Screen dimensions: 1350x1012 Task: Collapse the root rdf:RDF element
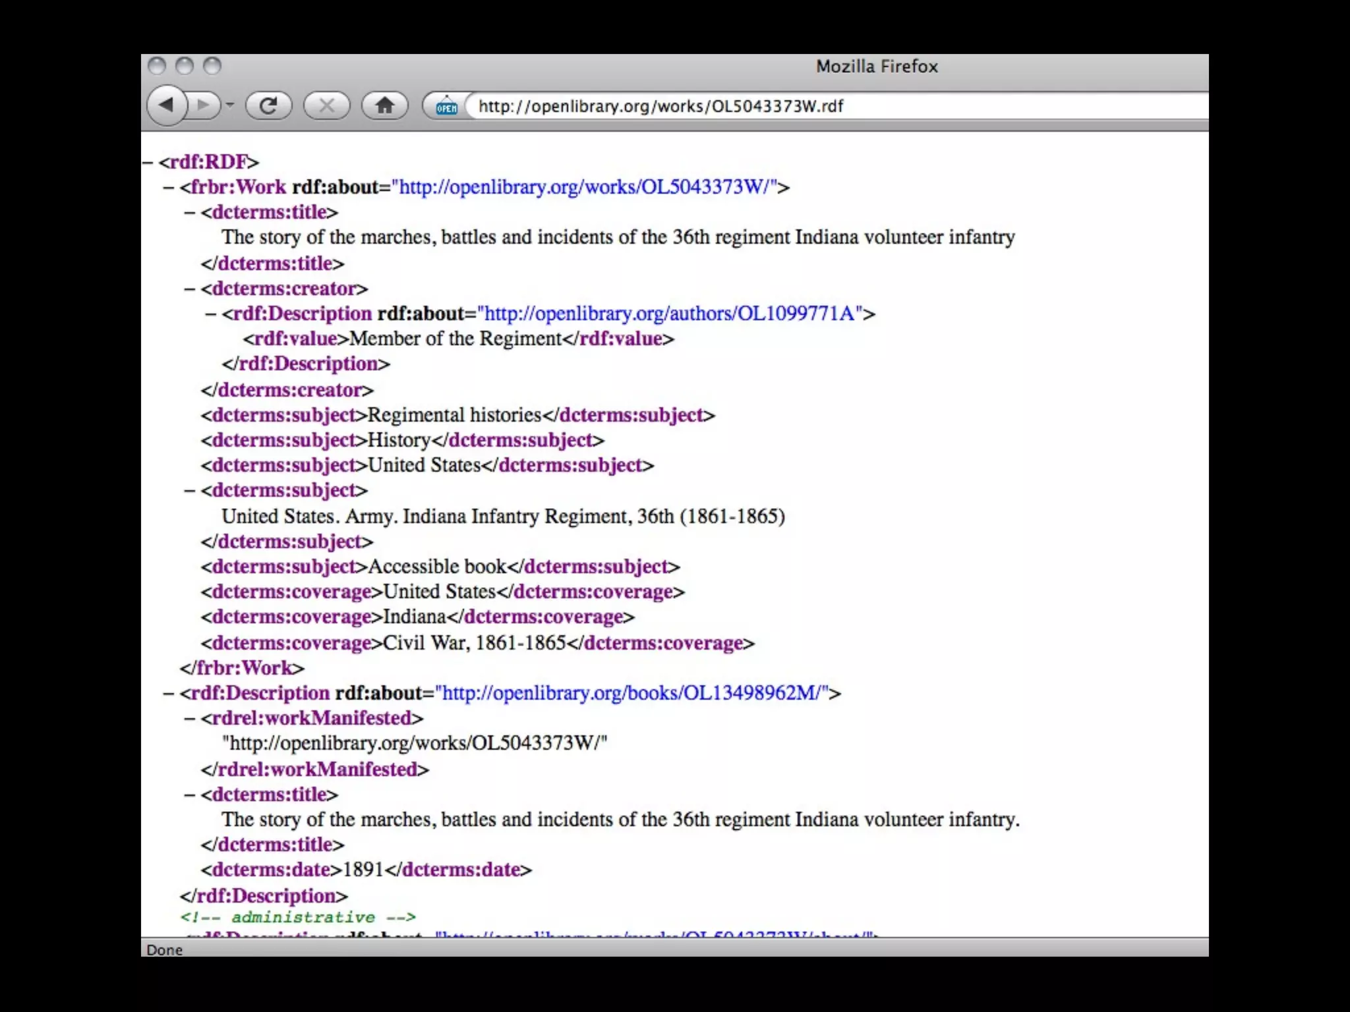[x=148, y=162]
